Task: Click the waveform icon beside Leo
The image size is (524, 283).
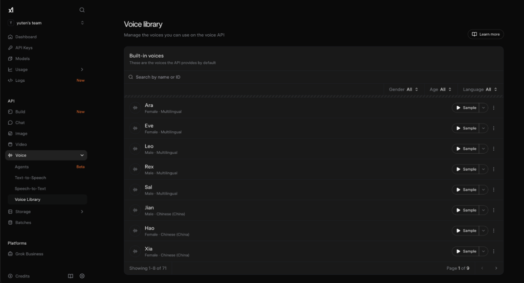Action: [x=135, y=149]
